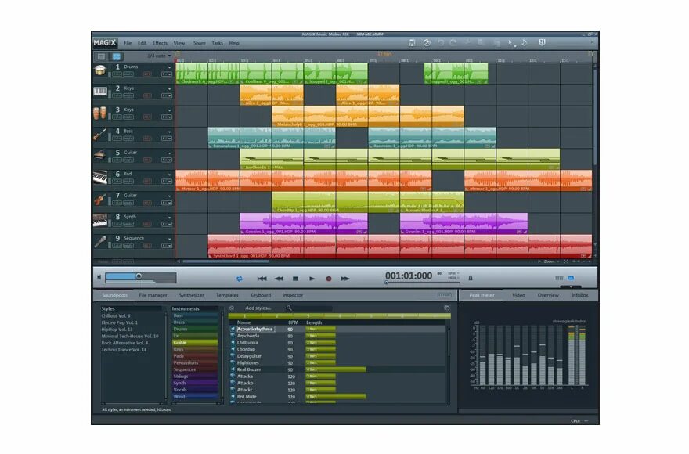This screenshot has width=689, height=454.
Task: Click the help question mark toolbar icon
Action: [x=542, y=42]
